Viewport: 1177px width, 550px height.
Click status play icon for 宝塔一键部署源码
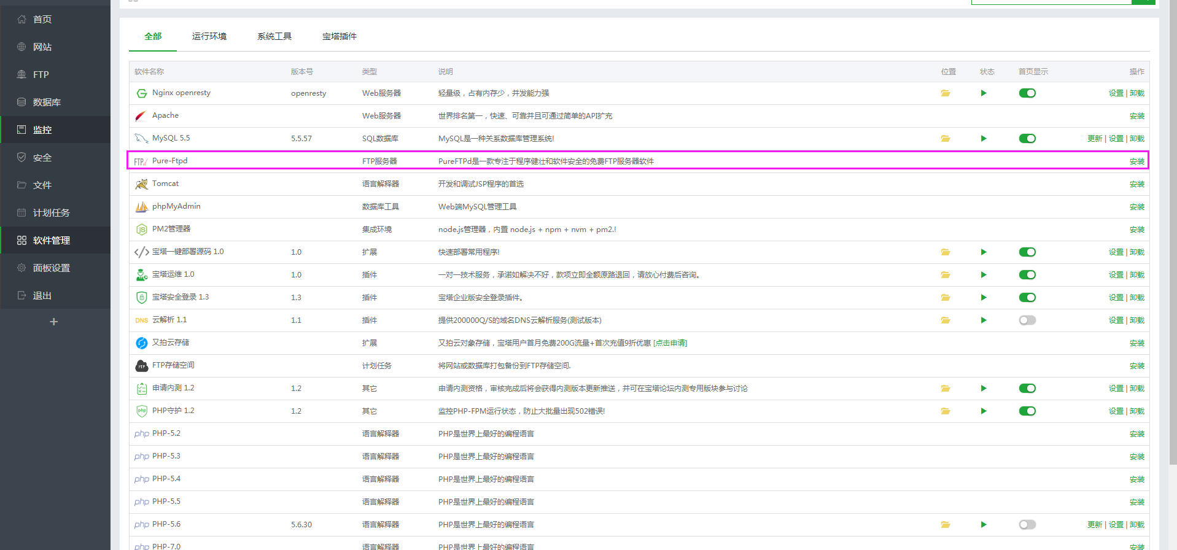pyautogui.click(x=984, y=252)
